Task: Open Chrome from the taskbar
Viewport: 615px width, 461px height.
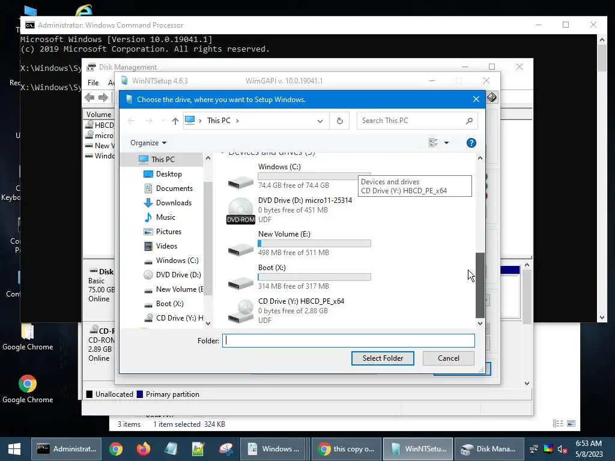Action: [116, 449]
